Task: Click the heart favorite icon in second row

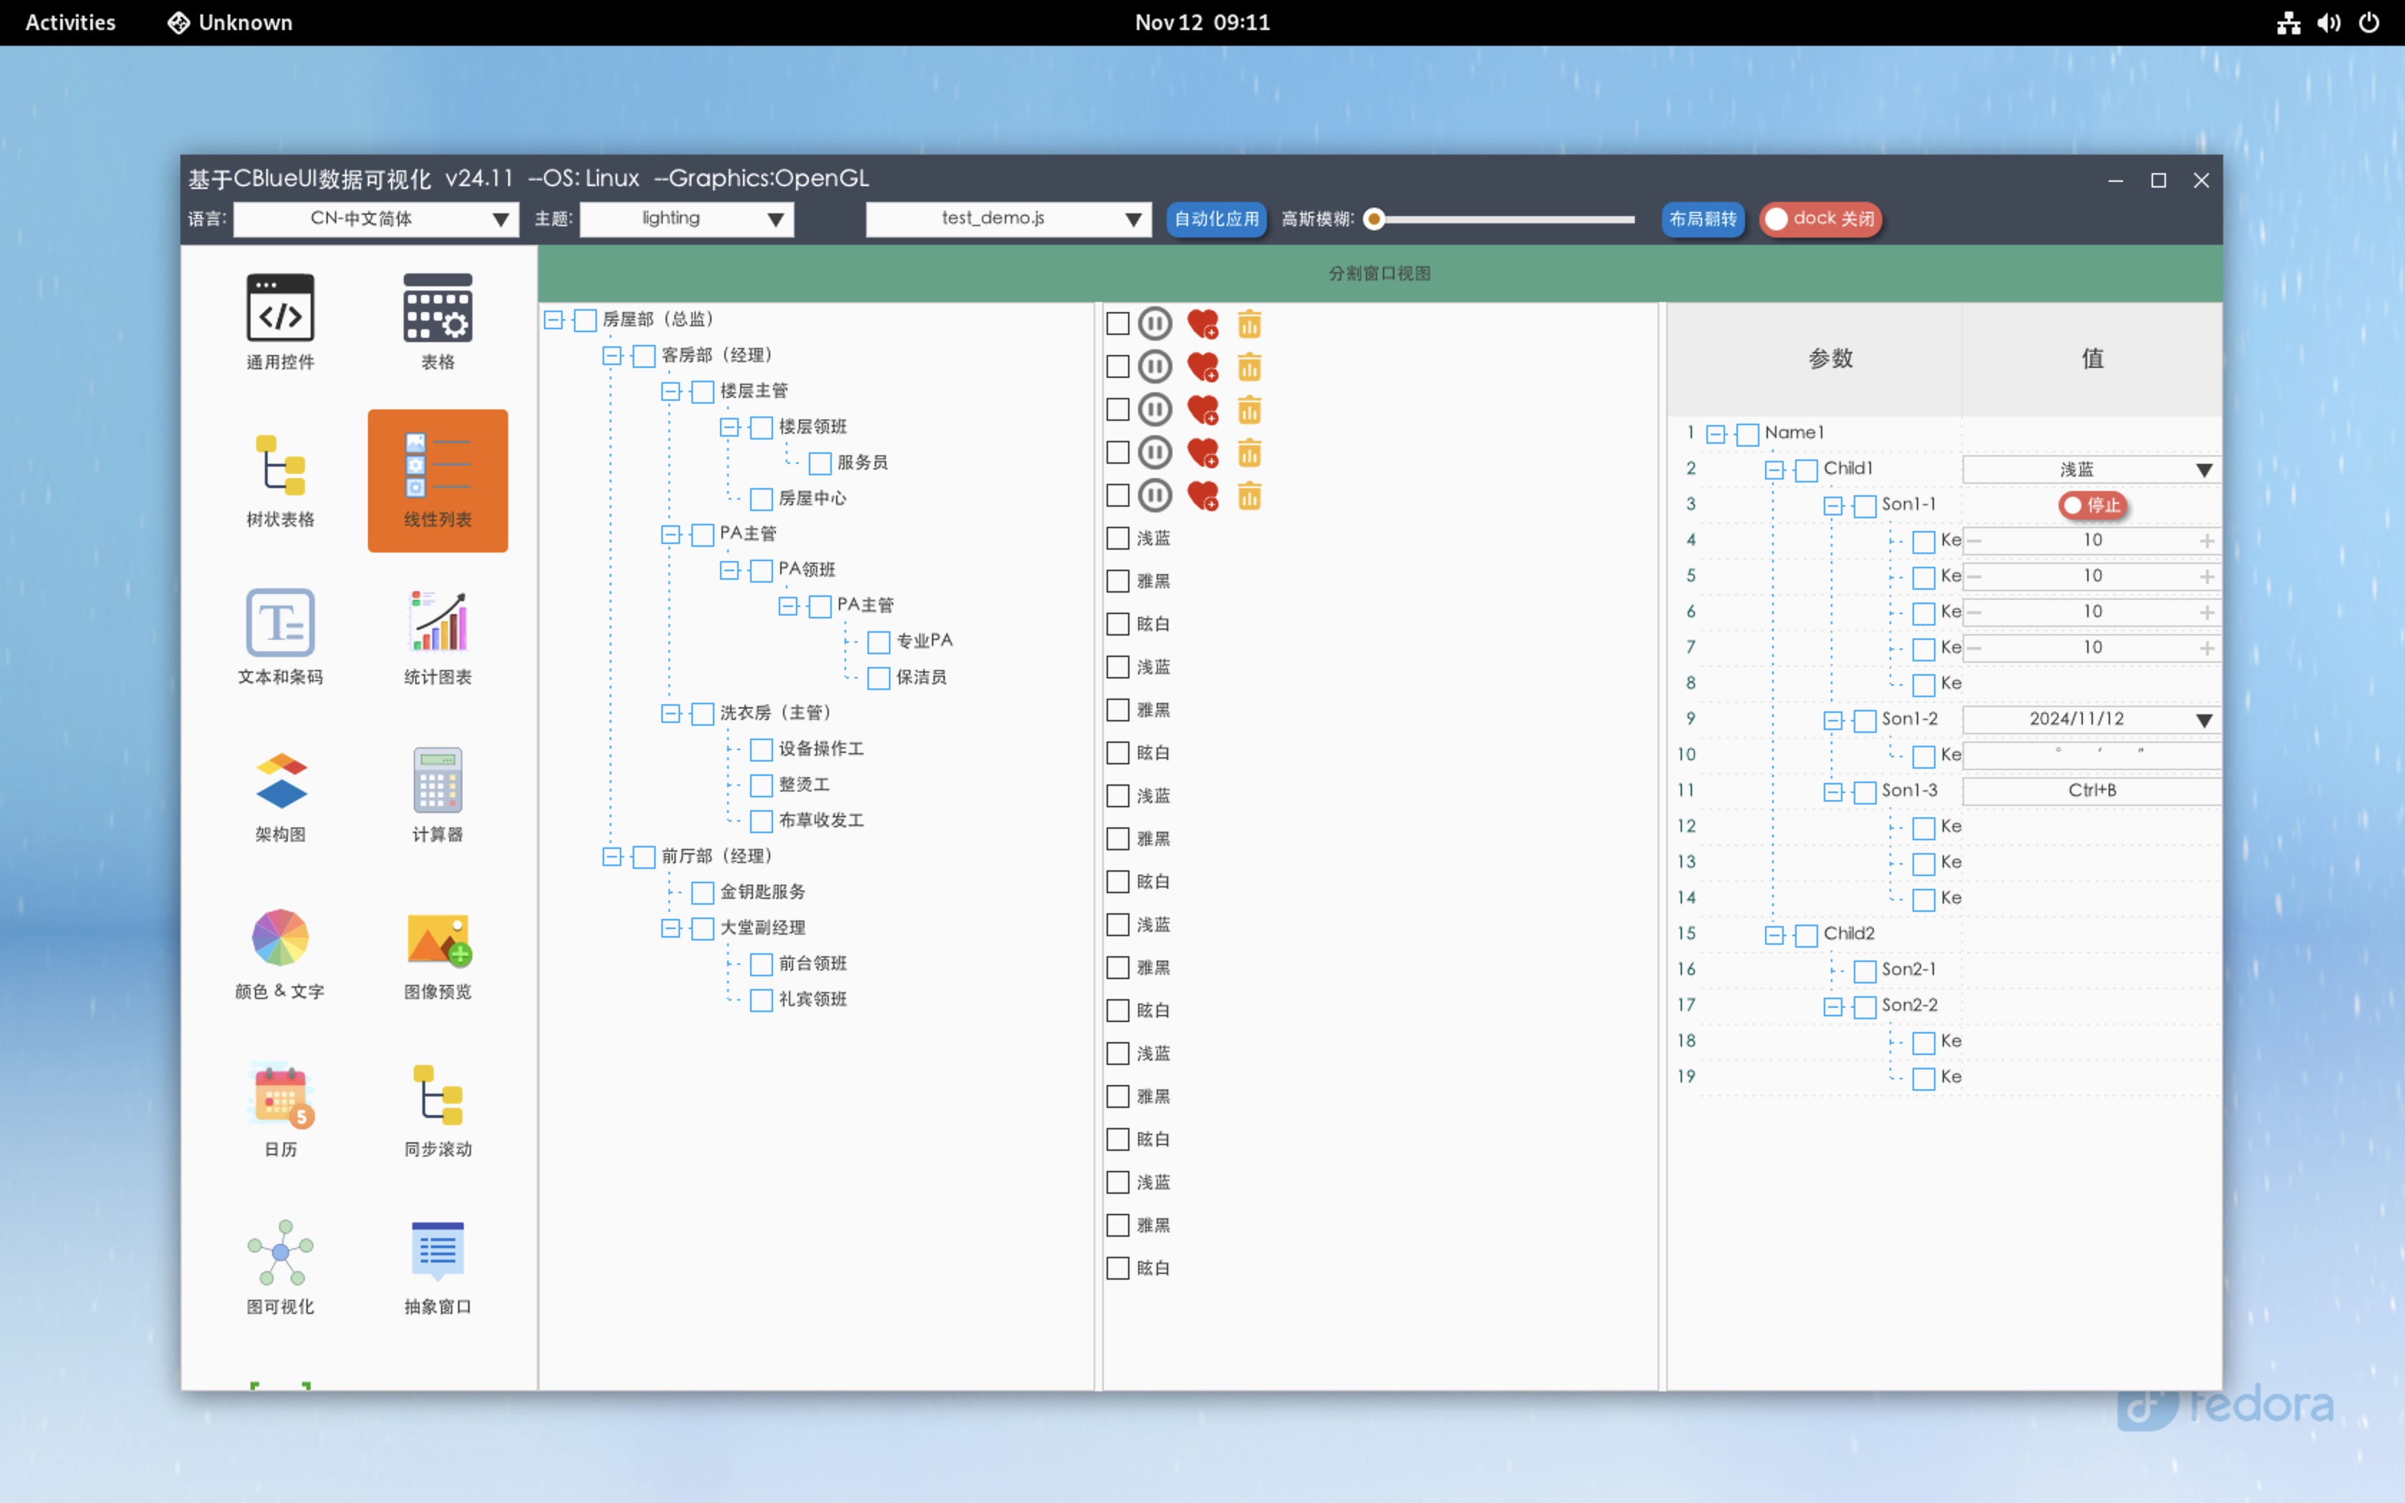Action: 1202,366
